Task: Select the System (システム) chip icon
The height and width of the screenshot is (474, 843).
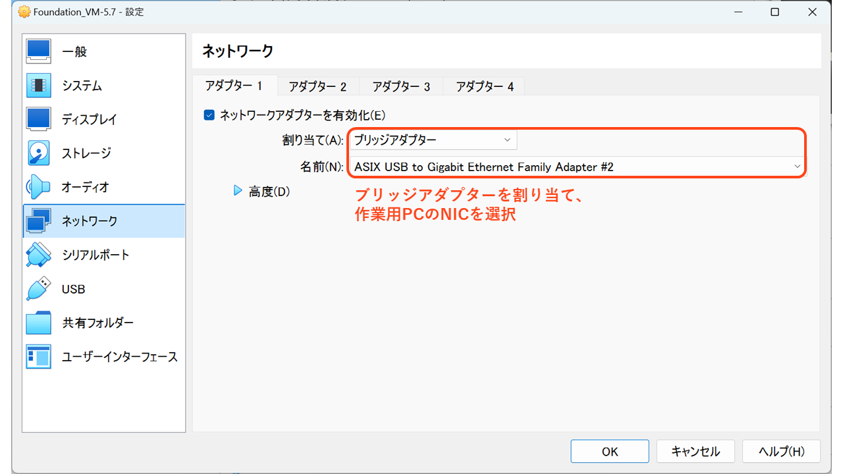Action: pos(38,86)
